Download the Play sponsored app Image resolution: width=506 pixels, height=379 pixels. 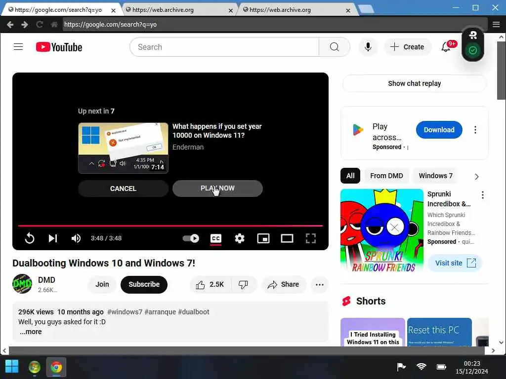(439, 130)
